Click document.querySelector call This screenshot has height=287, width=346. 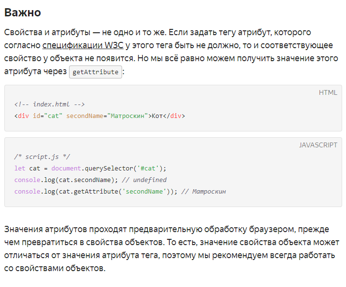[93, 169]
